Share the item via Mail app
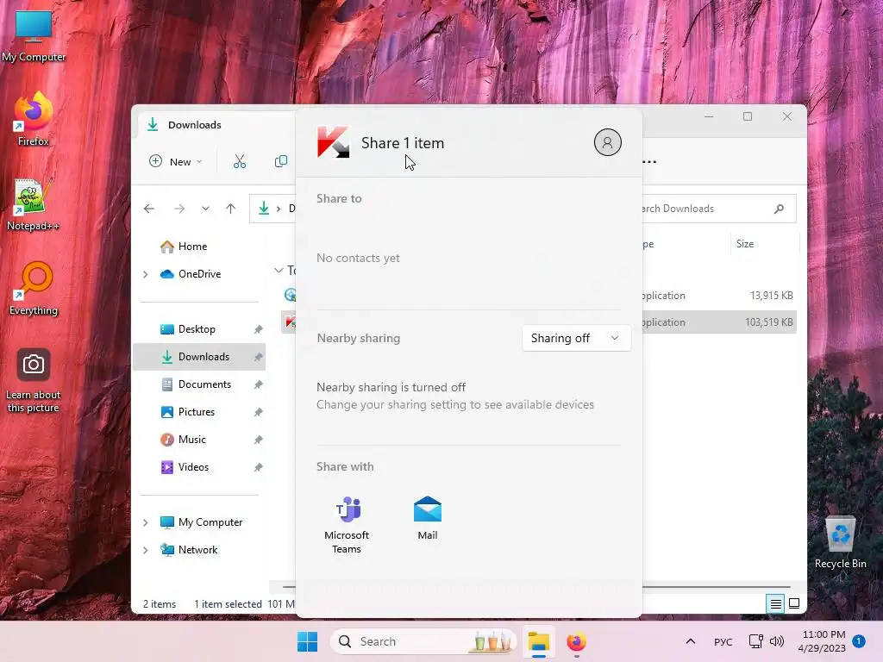883x662 pixels. tap(428, 518)
